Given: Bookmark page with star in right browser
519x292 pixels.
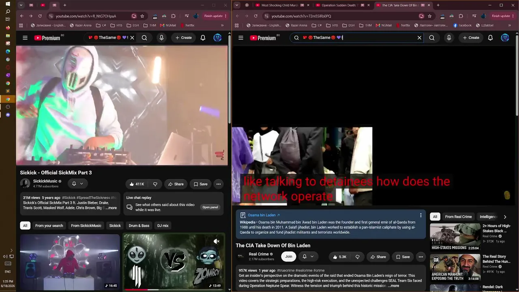Looking at the screenshot, I should (430, 16).
